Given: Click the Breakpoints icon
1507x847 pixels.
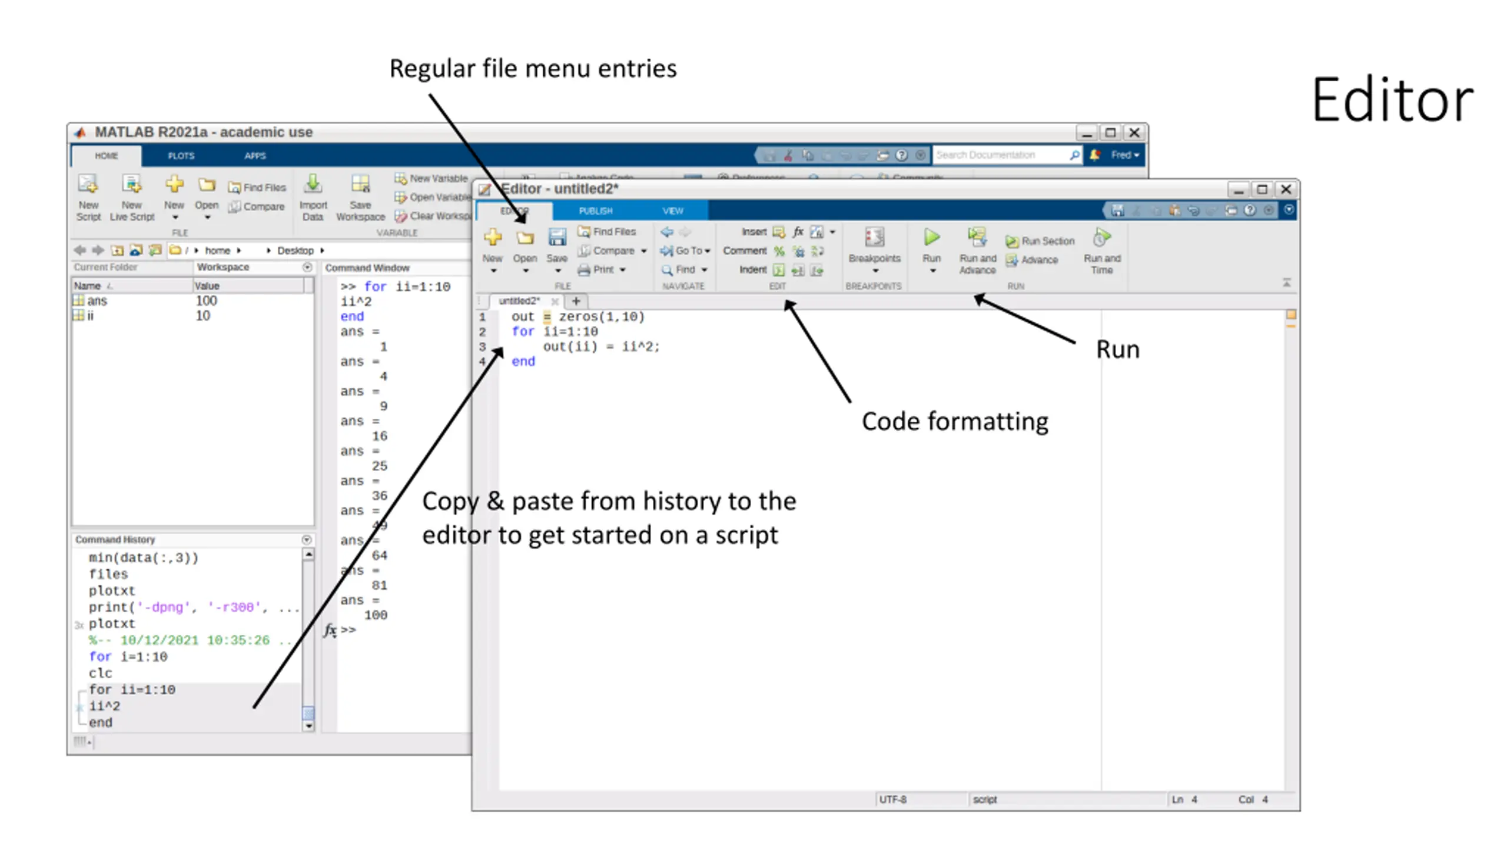Looking at the screenshot, I should [874, 238].
